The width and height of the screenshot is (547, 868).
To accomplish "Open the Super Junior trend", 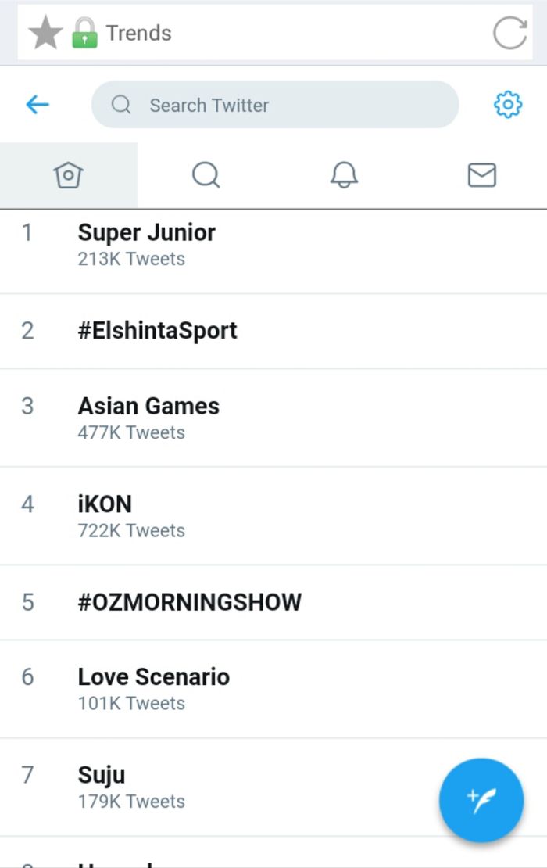I will coord(147,233).
